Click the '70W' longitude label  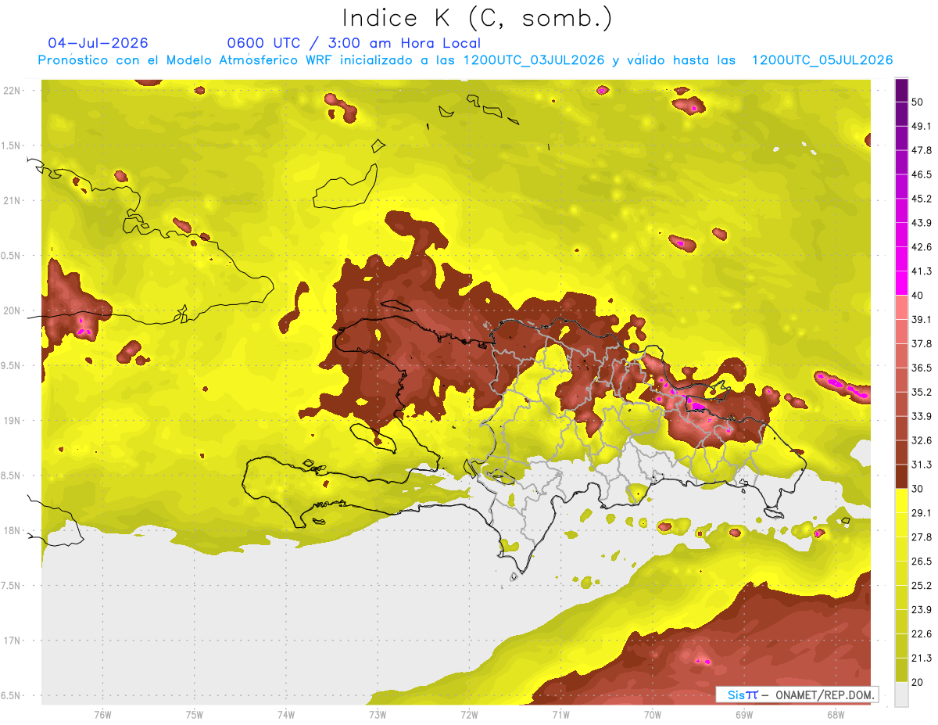click(x=653, y=714)
